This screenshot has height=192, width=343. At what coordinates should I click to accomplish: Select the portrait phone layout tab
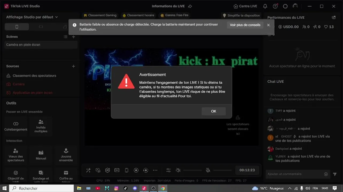click(17, 27)
